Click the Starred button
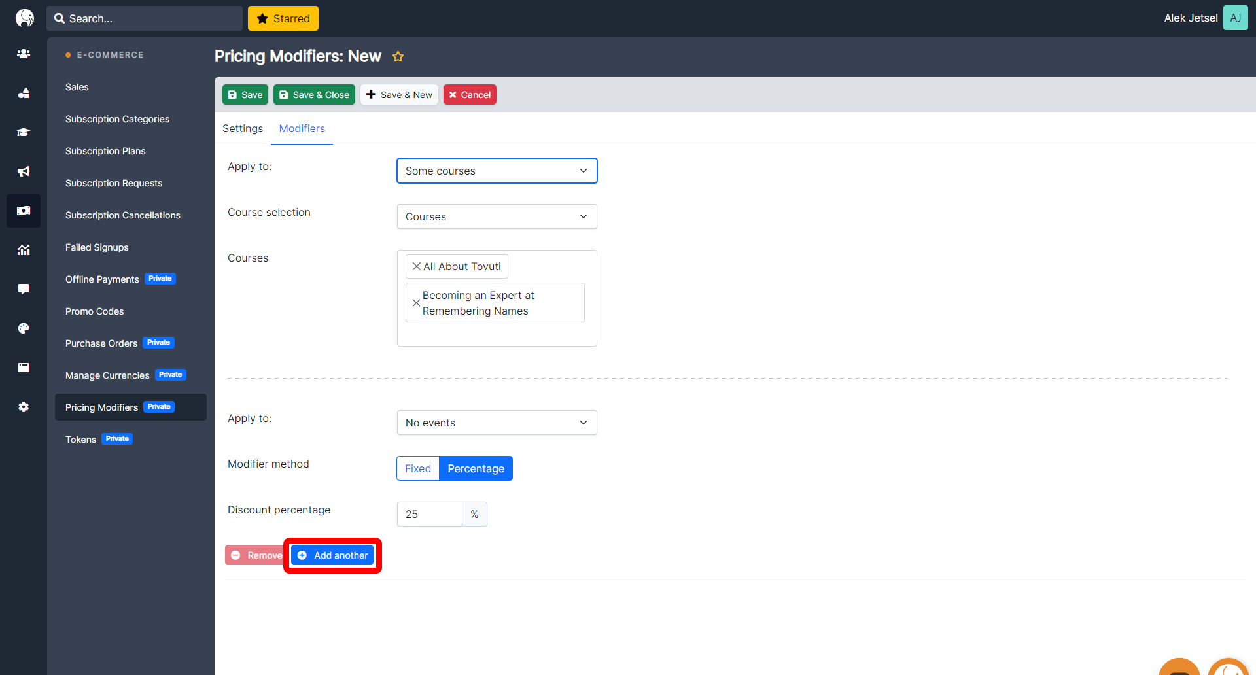This screenshot has width=1256, height=675. coord(283,18)
